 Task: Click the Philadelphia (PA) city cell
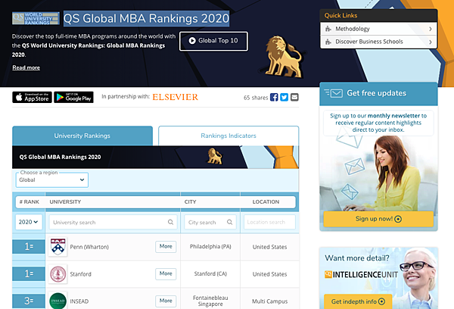pos(210,247)
